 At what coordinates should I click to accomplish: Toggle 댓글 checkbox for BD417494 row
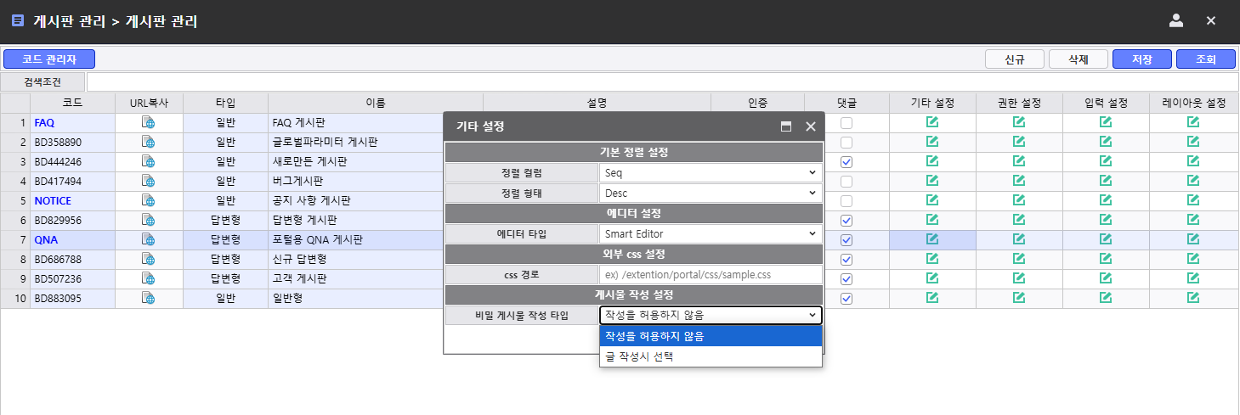(x=846, y=182)
